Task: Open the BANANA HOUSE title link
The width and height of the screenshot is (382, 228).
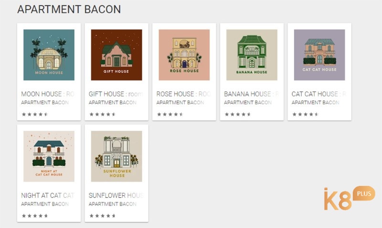Action: tap(251, 94)
